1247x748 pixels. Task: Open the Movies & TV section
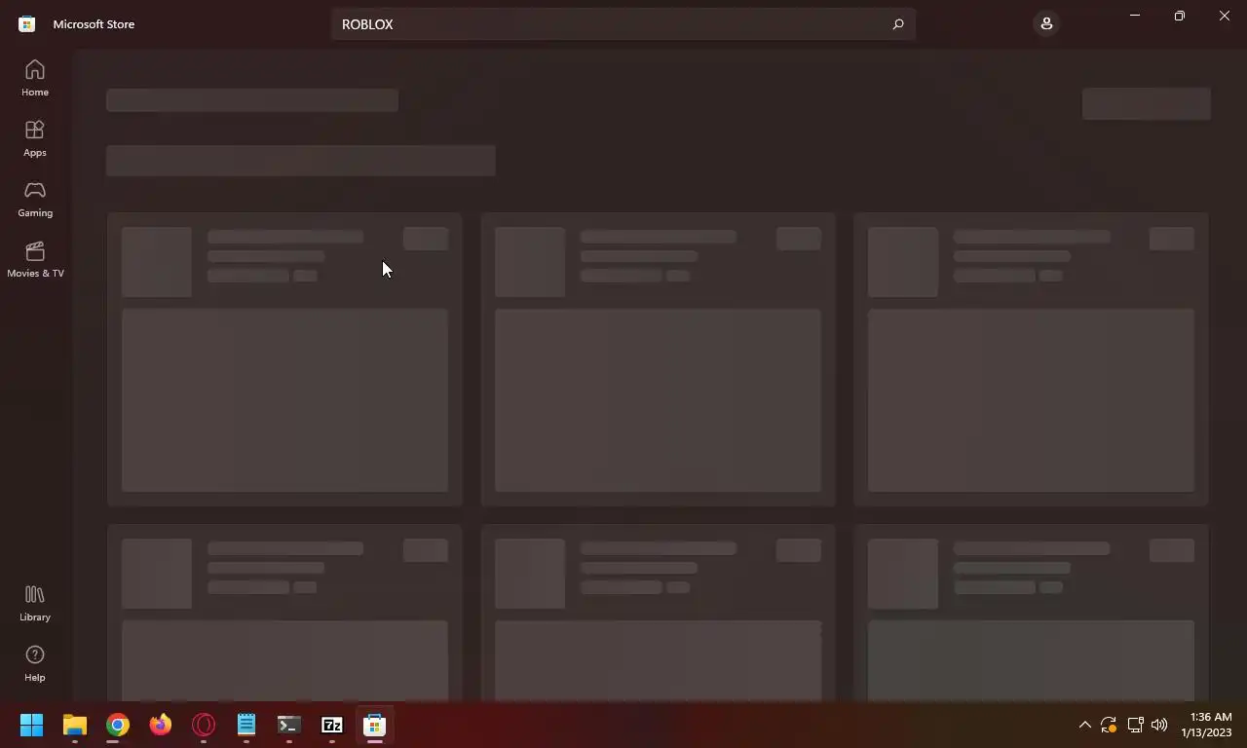click(35, 260)
